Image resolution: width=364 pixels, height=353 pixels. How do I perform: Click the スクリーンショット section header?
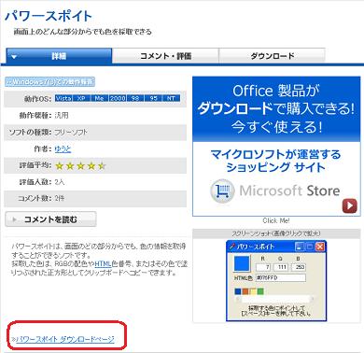(x=276, y=233)
